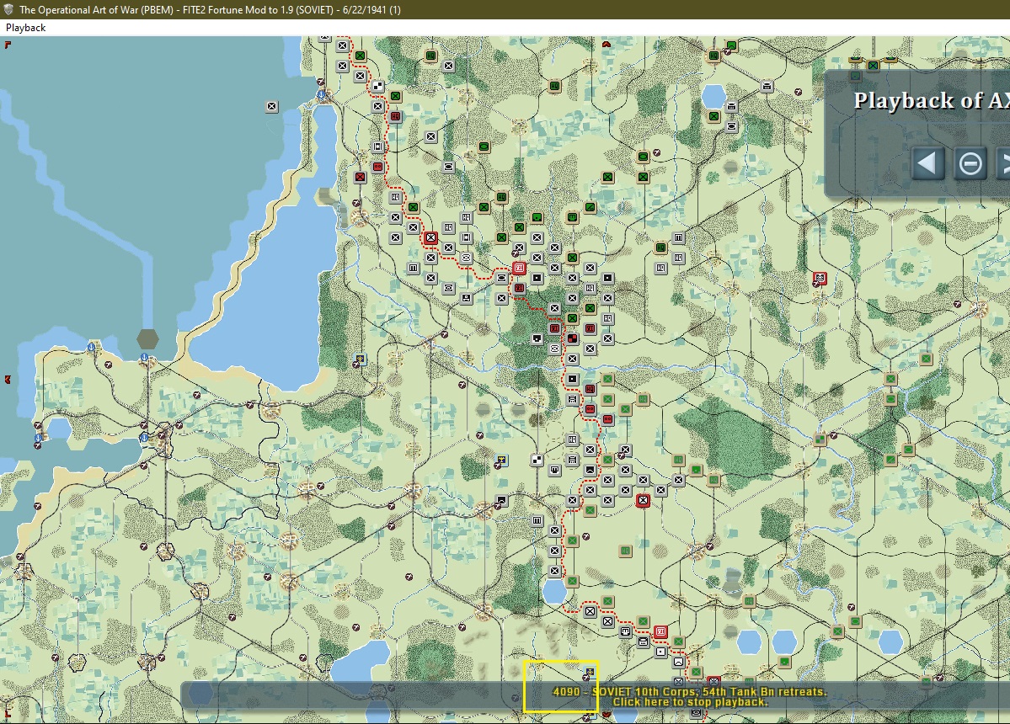Click the application icon in the title bar

tap(8, 9)
